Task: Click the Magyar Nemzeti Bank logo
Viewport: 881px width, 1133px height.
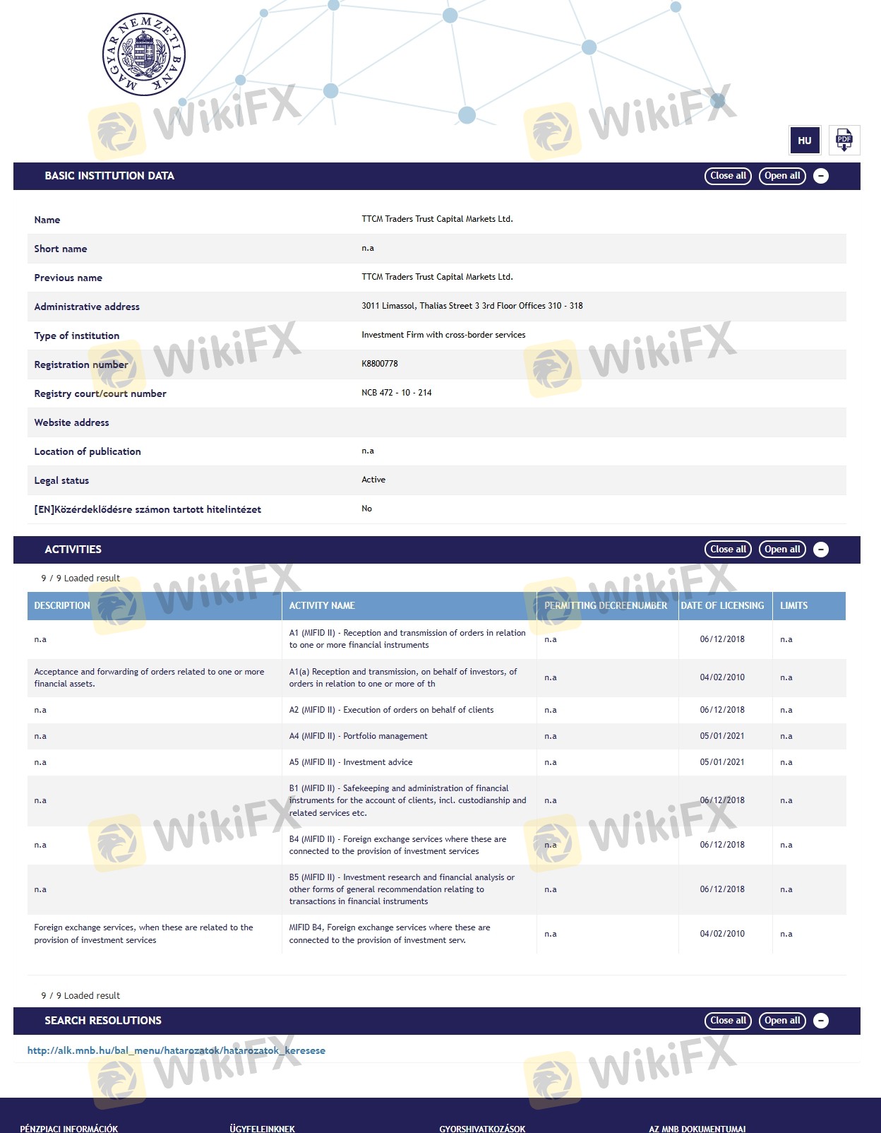Action: [x=144, y=54]
